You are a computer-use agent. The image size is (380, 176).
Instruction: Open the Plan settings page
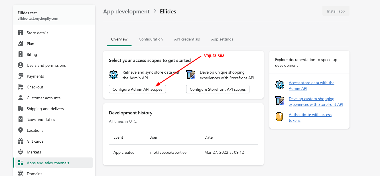(x=30, y=44)
